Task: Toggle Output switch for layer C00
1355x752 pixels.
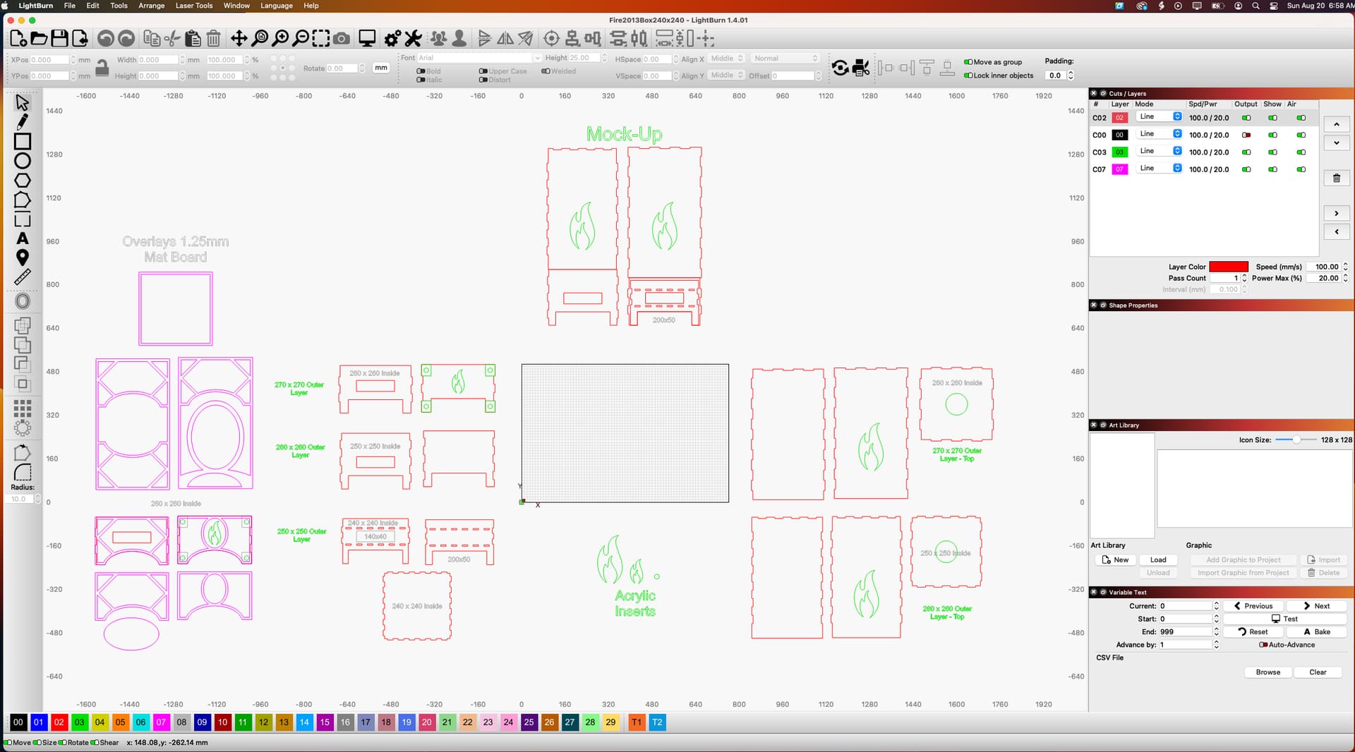Action: point(1246,135)
